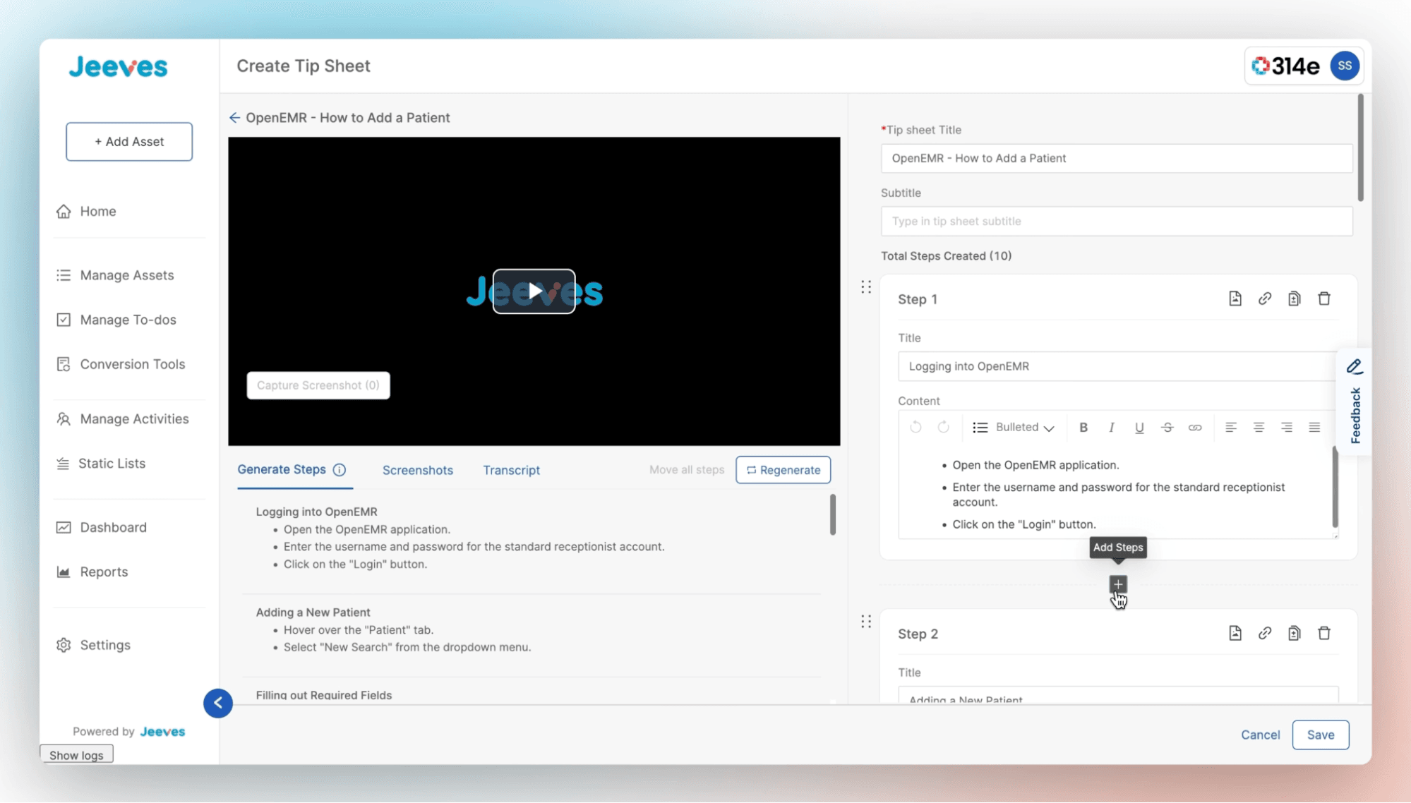Click the Powered by Jeeves link
The width and height of the screenshot is (1411, 803).
(x=128, y=732)
